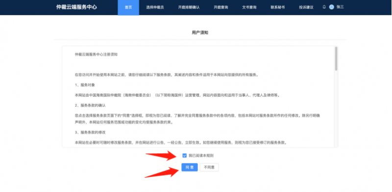This screenshot has height=192, width=392.
Task: Click paragraph beginning 本网站由中国海南国际仲裁院
Action: coord(177,95)
